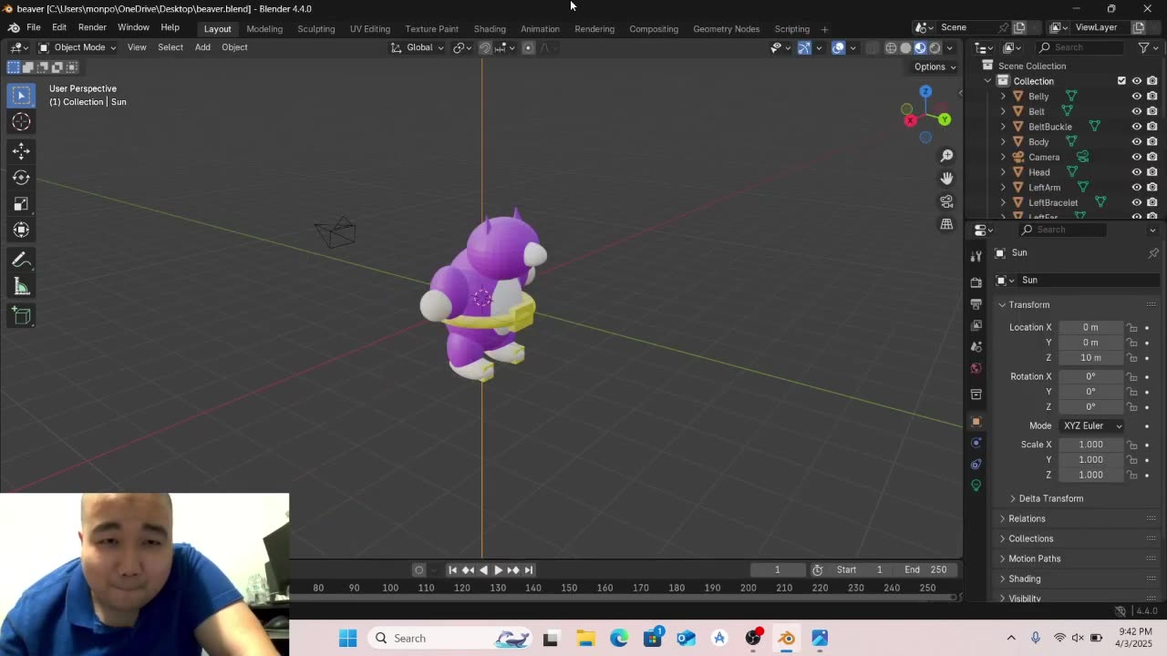This screenshot has width=1167, height=656.
Task: Disable LeftArm object in renders
Action: pyautogui.click(x=1152, y=188)
